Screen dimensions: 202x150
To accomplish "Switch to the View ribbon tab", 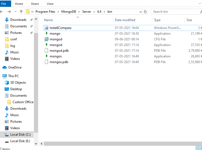I will 50,4.
